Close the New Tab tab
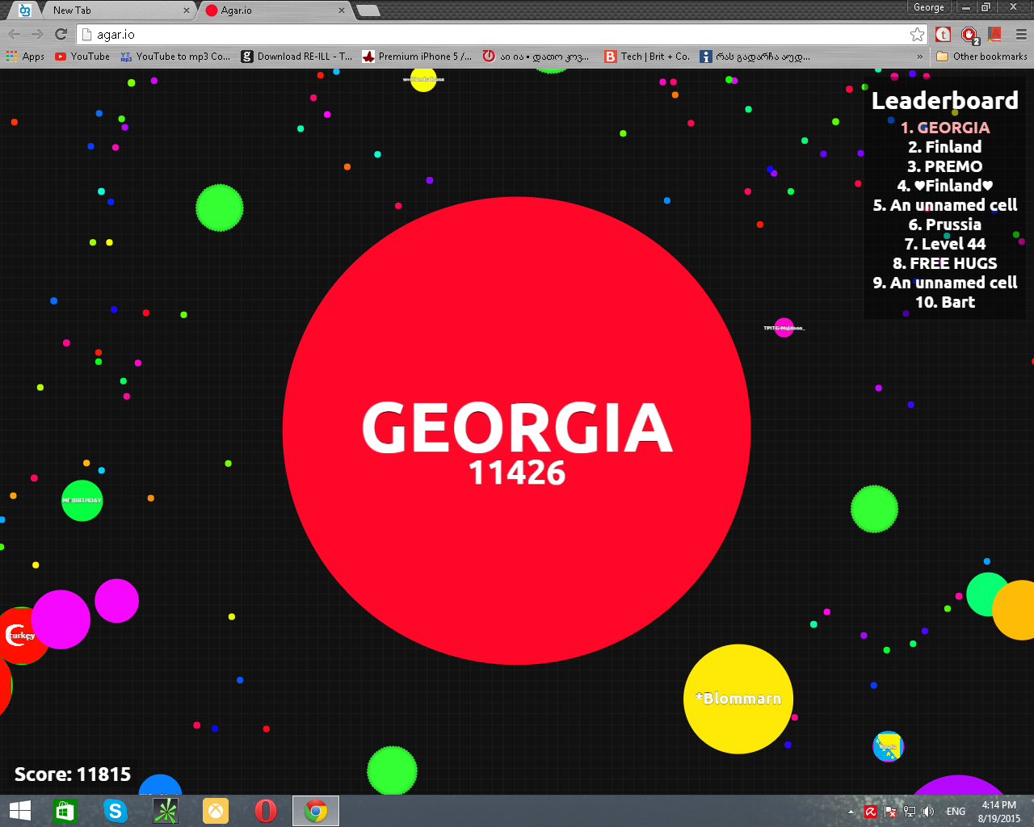1034x827 pixels. [x=187, y=10]
